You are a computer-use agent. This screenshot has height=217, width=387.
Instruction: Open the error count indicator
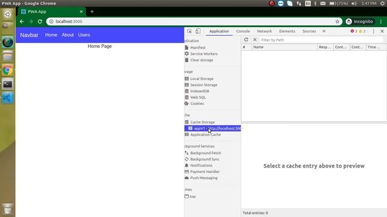354,31
